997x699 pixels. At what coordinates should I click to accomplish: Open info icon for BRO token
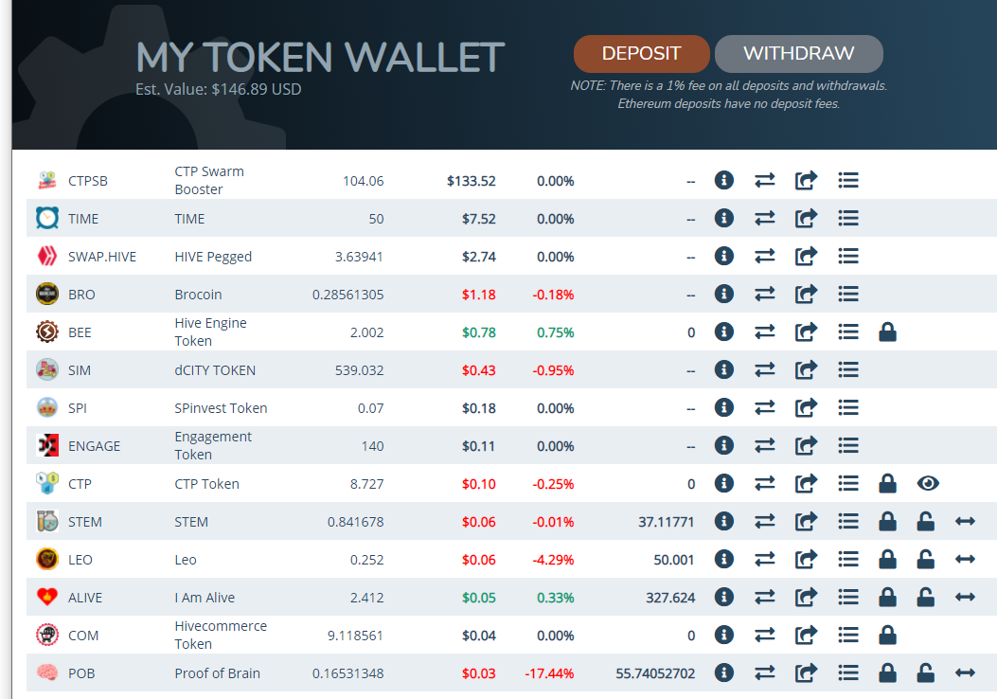click(723, 294)
